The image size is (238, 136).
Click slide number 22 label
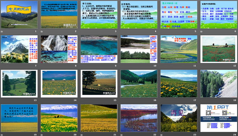(x=155, y=135)
